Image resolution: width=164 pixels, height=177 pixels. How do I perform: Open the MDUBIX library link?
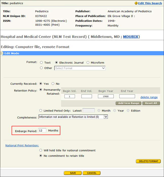click(130, 37)
